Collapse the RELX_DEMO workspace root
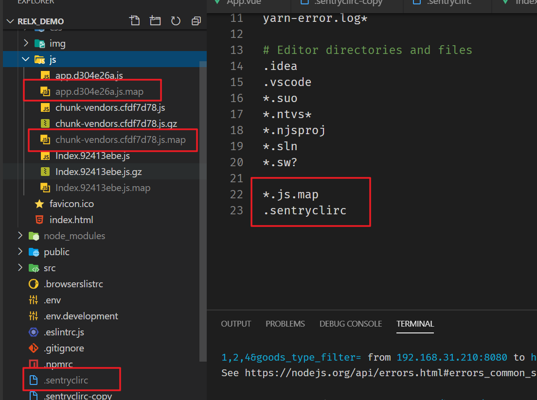The image size is (537, 400). pyautogui.click(x=11, y=21)
